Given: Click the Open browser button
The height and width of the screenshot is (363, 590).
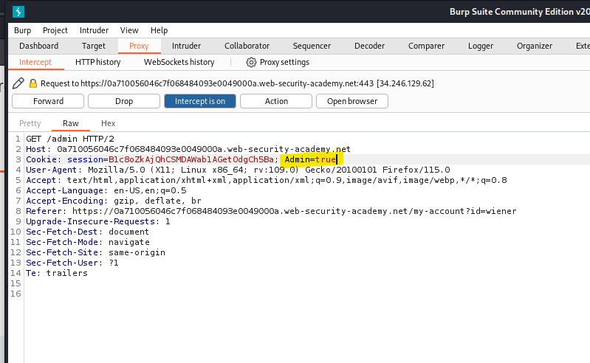Looking at the screenshot, I should pyautogui.click(x=352, y=101).
